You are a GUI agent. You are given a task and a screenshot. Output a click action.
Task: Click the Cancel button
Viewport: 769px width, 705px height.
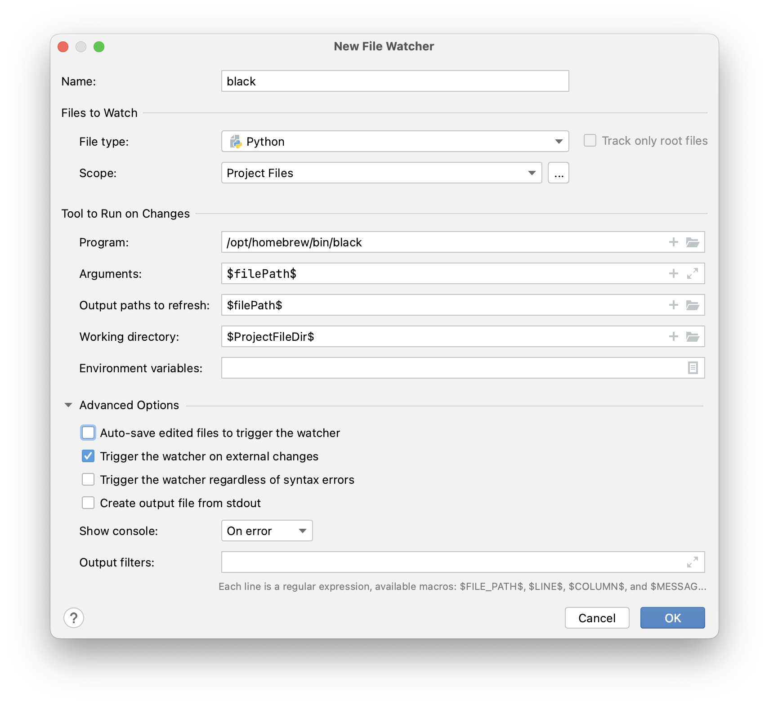coord(597,618)
